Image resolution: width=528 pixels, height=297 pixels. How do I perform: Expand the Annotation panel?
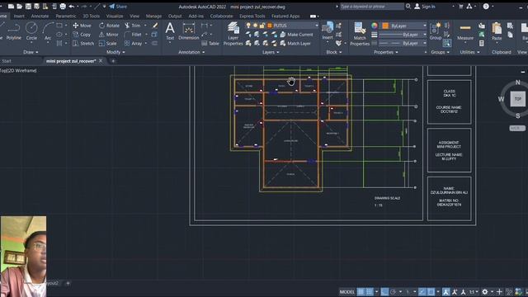tap(191, 52)
